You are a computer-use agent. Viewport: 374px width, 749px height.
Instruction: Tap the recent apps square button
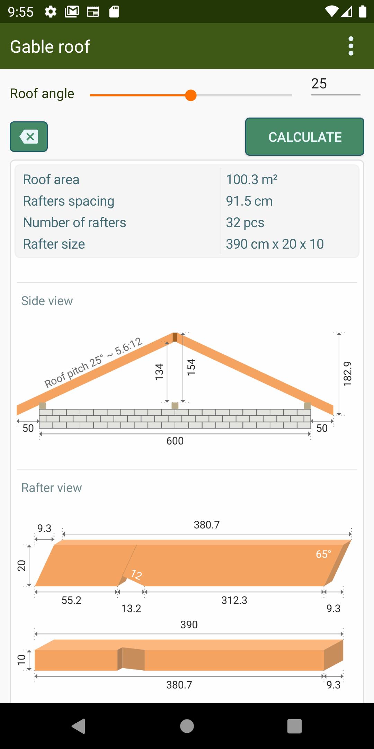coord(294,726)
